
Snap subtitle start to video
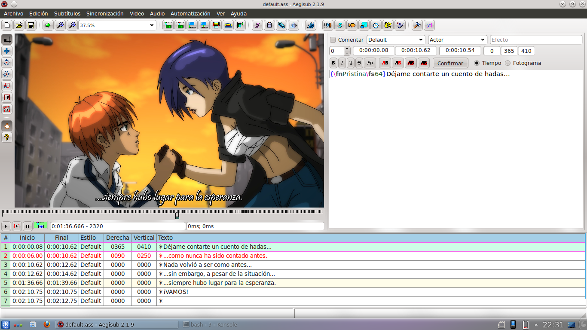[192, 25]
